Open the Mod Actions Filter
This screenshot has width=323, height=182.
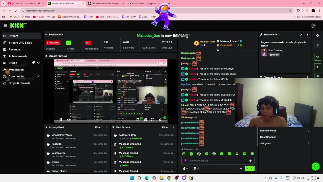tap(165, 127)
